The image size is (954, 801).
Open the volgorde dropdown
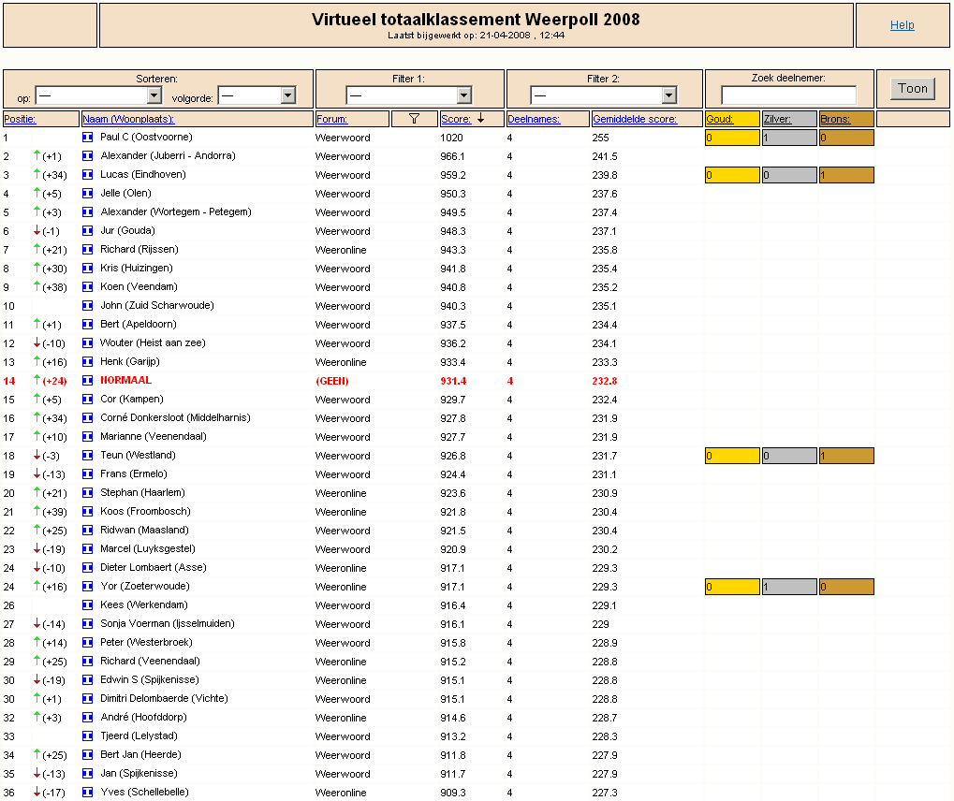click(257, 95)
